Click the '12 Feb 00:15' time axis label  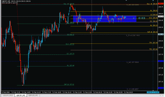(x=98, y=92)
